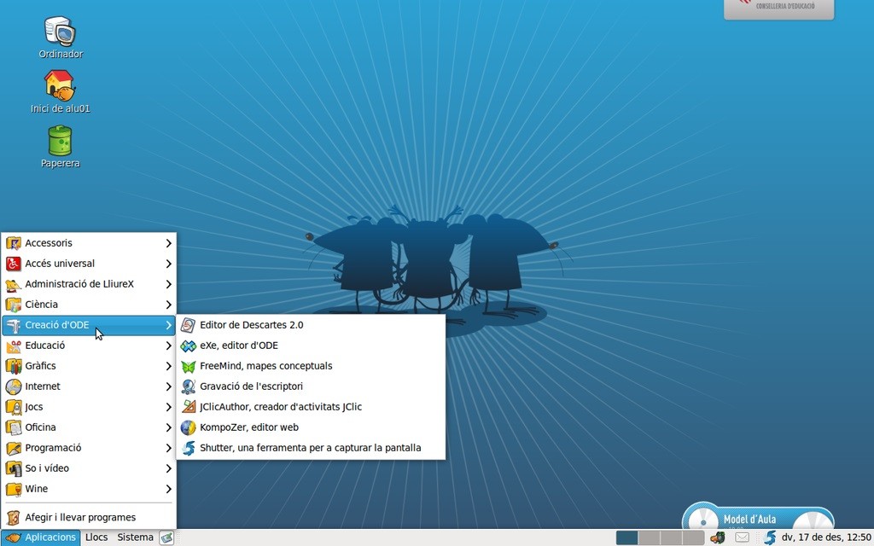
Task: Switch to the second workspace
Action: point(649,537)
